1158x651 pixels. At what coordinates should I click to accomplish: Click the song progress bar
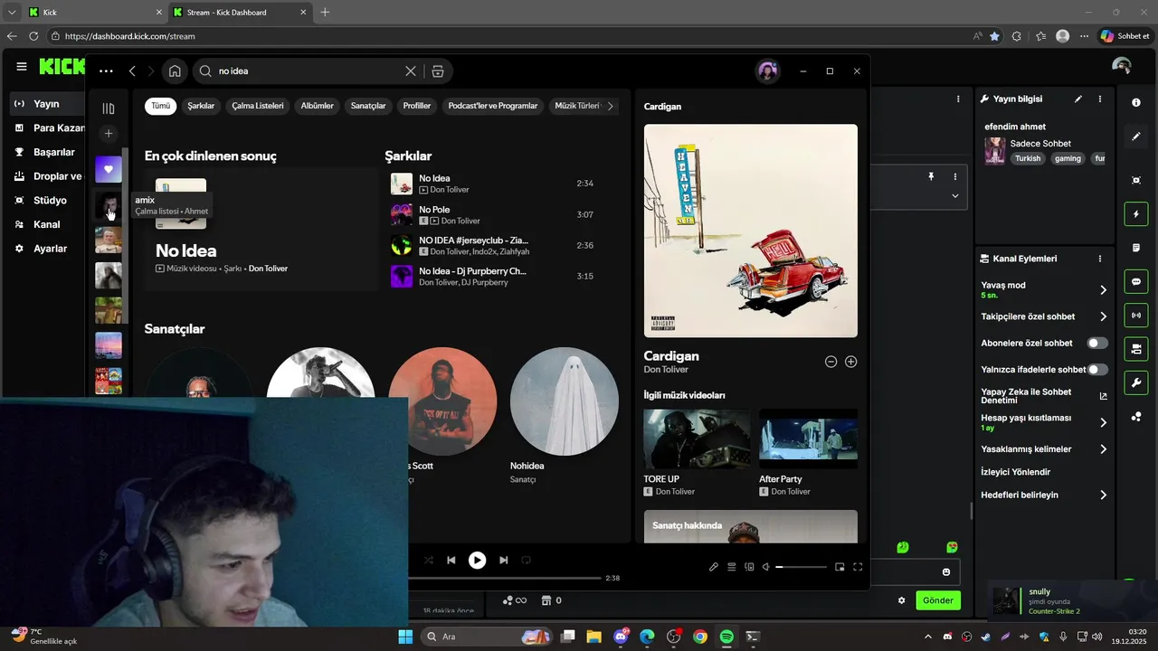coord(505,578)
